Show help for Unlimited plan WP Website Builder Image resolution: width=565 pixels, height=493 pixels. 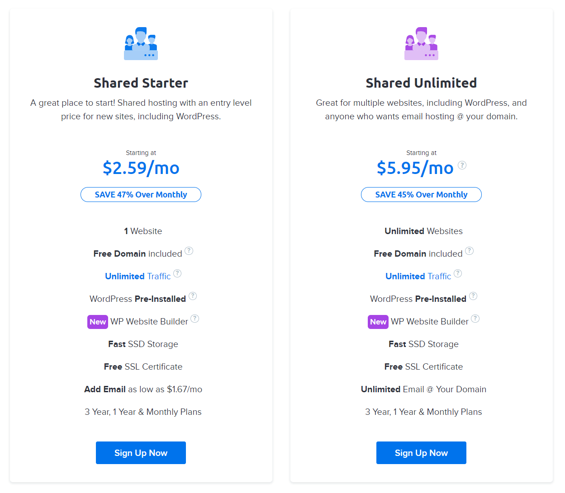475,319
